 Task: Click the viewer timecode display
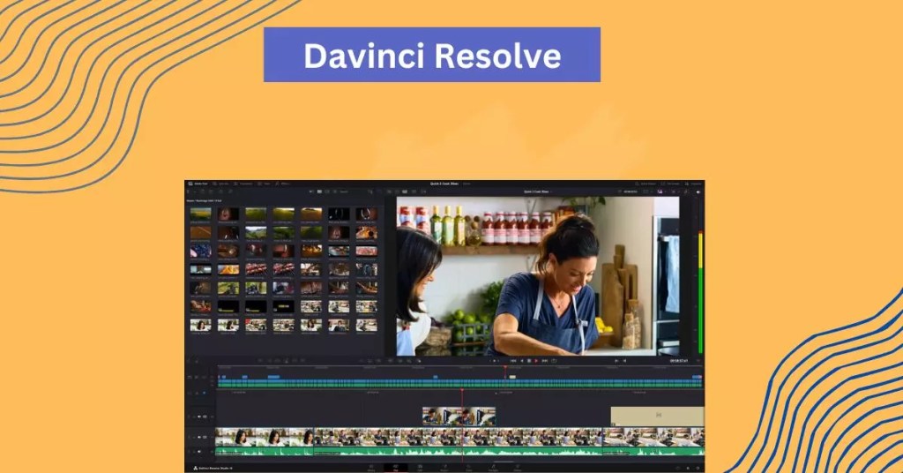pos(679,361)
